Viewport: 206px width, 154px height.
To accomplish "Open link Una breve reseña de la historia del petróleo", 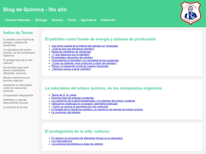I will coord(85,46).
